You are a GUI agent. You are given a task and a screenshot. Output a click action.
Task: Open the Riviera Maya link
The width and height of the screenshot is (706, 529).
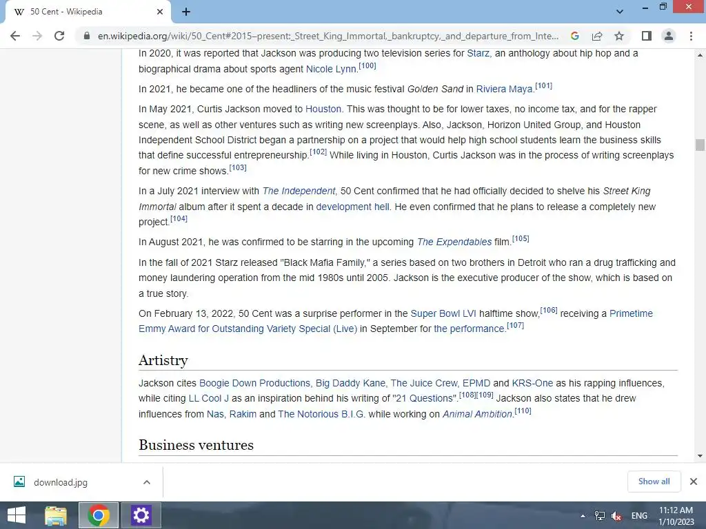pos(504,89)
